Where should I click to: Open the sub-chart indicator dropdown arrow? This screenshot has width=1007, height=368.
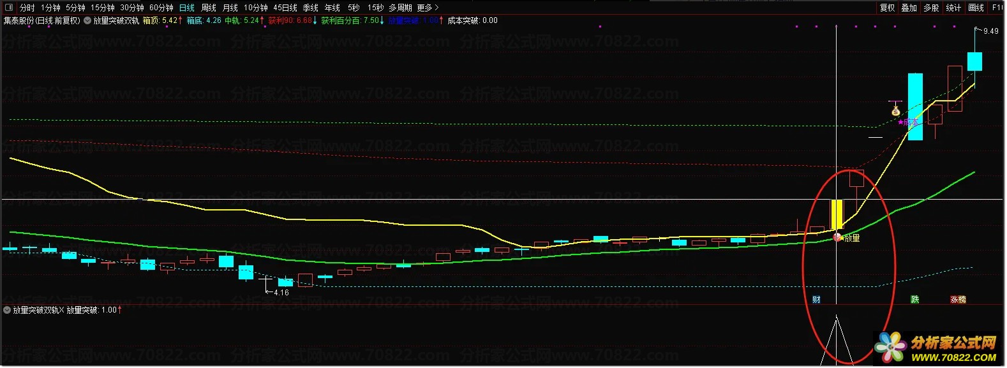[7, 310]
